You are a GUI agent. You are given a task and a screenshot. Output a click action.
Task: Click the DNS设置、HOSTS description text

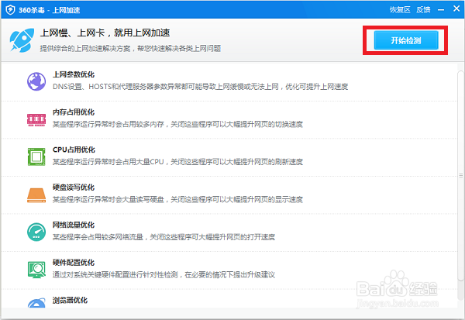click(200, 87)
